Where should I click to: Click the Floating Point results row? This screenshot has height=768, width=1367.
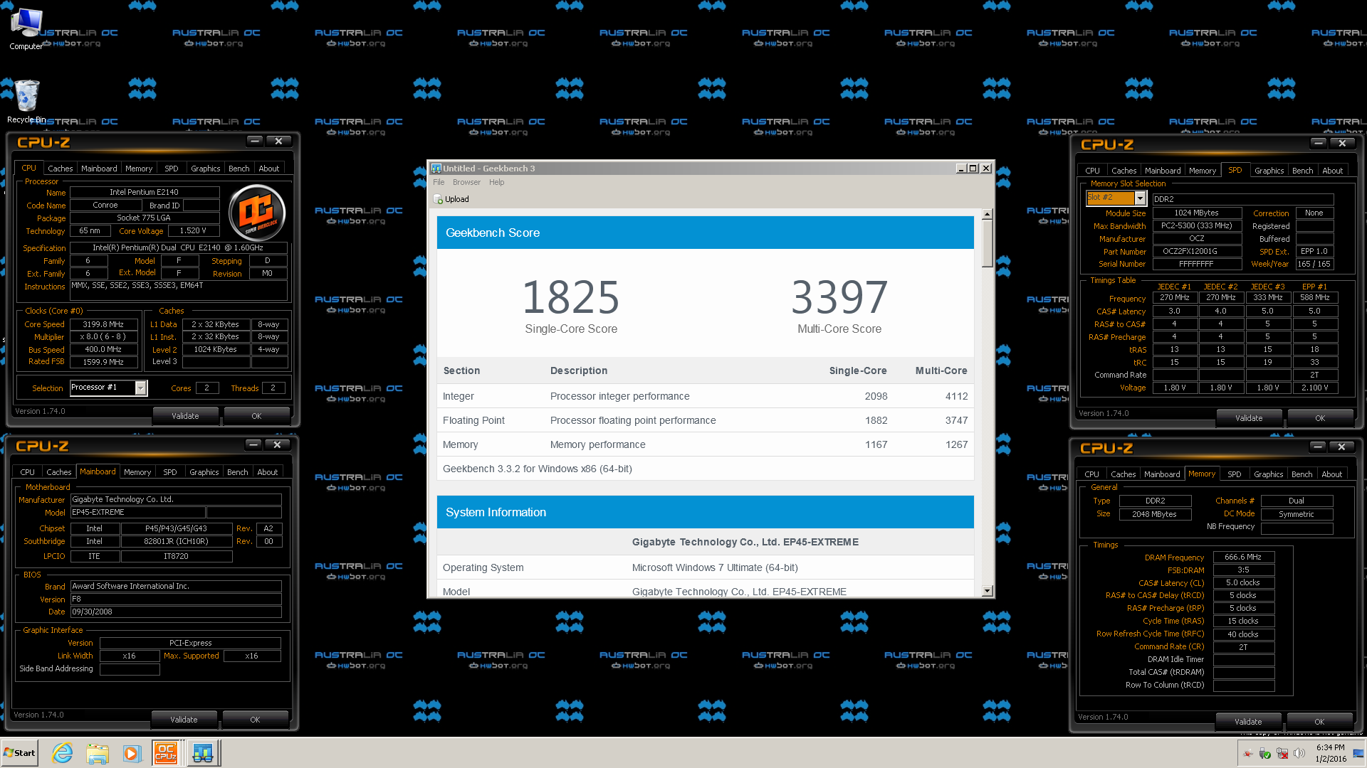[x=706, y=420]
